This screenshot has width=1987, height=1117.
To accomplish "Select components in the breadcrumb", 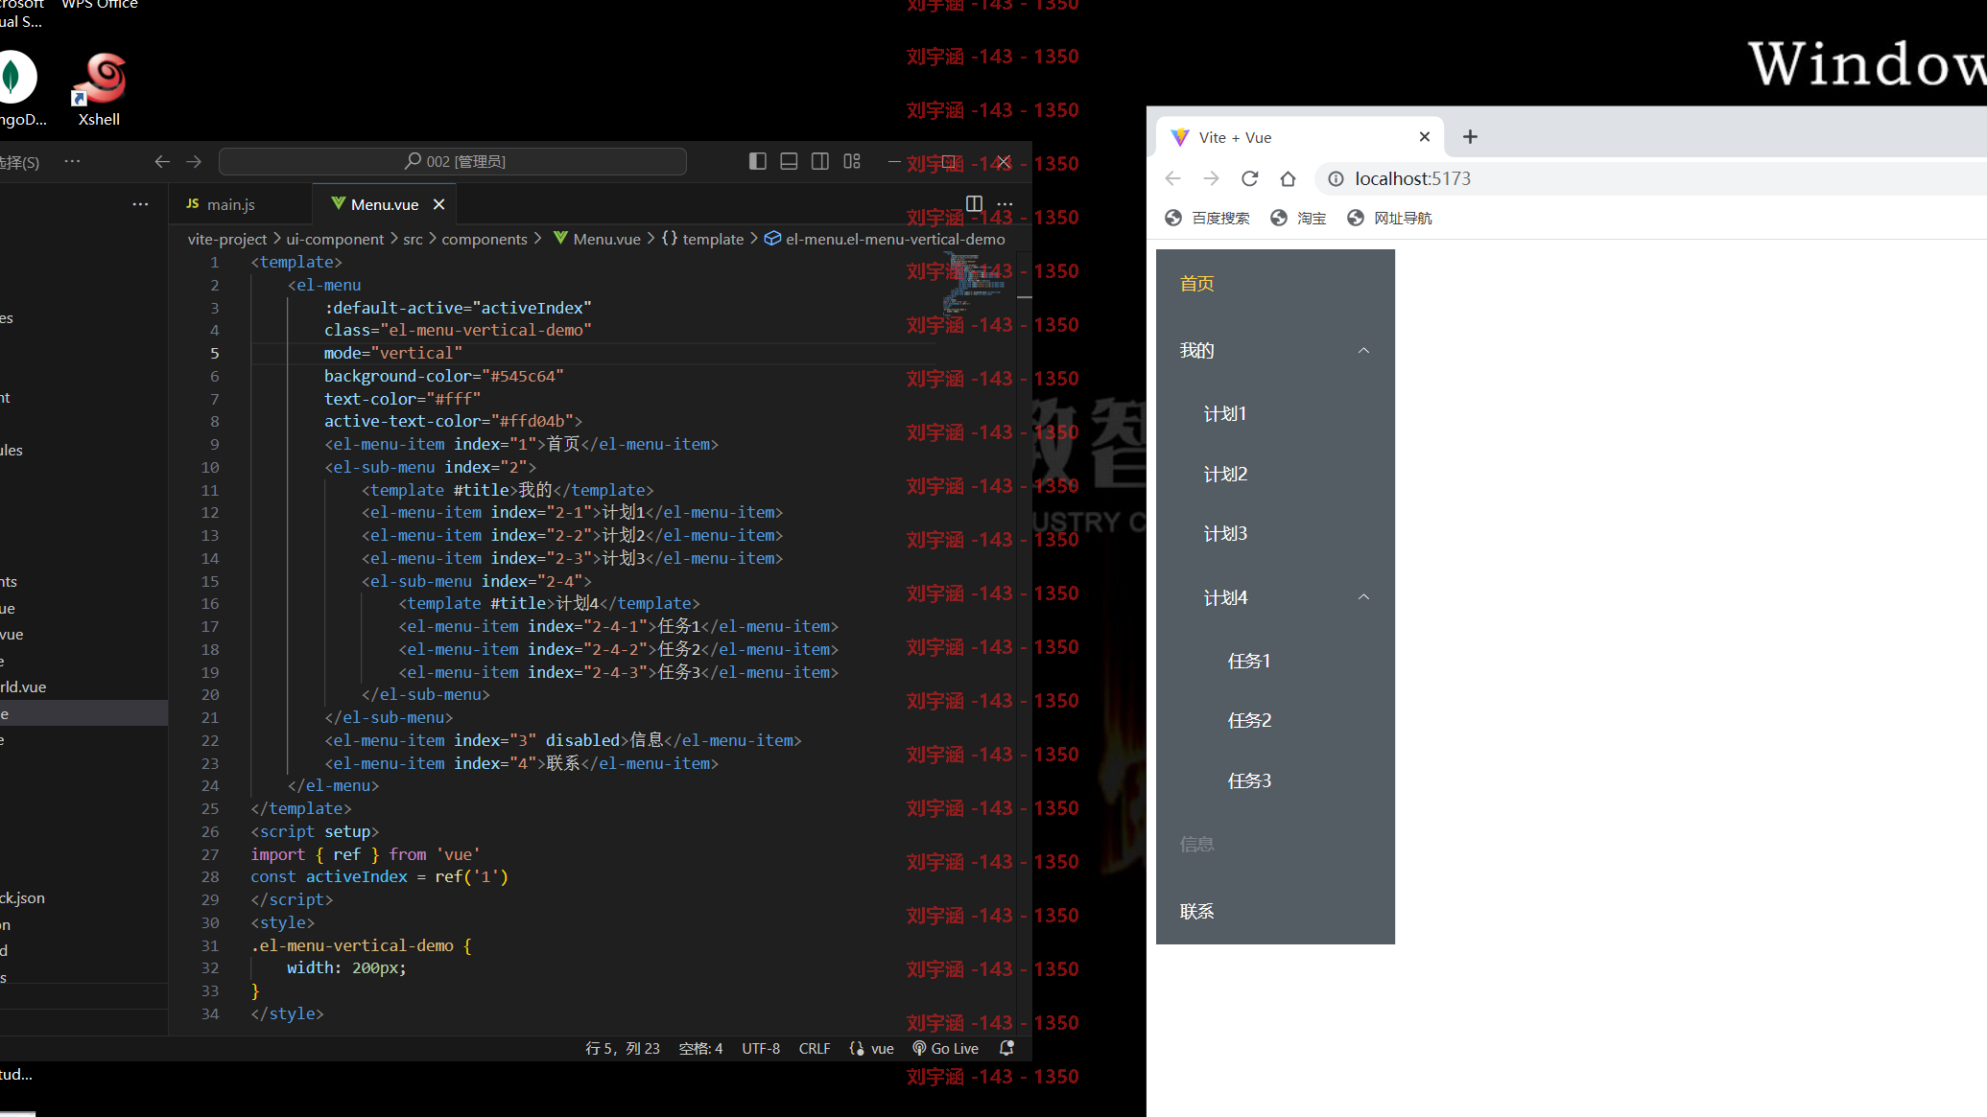I will (x=485, y=239).
